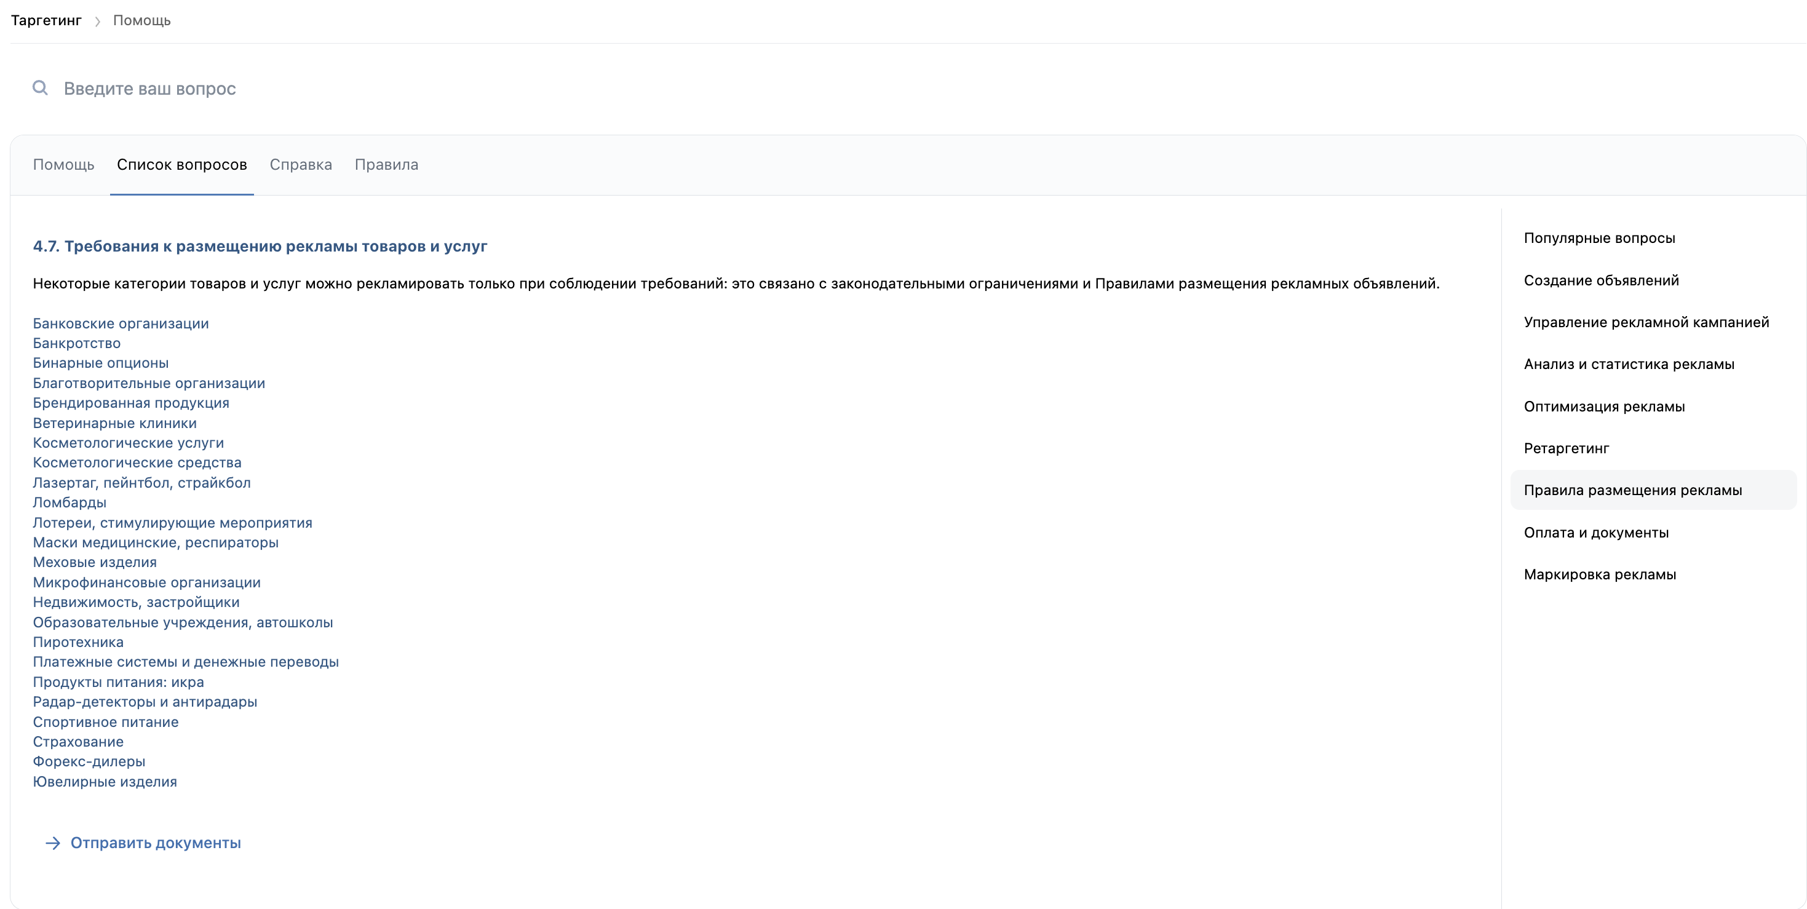Open the Банковские организации link
Viewport: 1807px width, 909px height.
click(x=121, y=324)
